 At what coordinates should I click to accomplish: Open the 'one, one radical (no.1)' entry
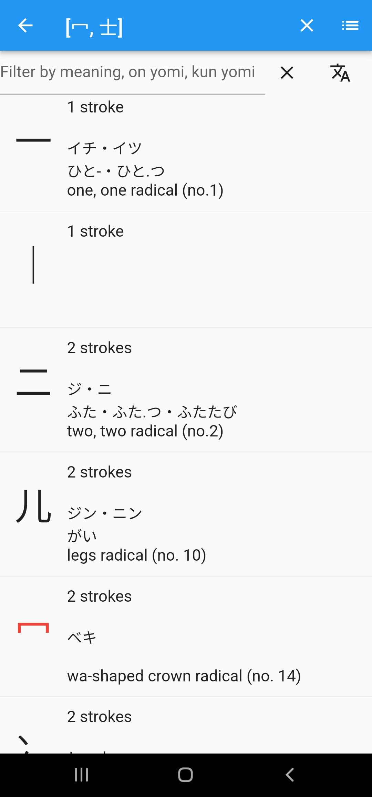pos(145,190)
